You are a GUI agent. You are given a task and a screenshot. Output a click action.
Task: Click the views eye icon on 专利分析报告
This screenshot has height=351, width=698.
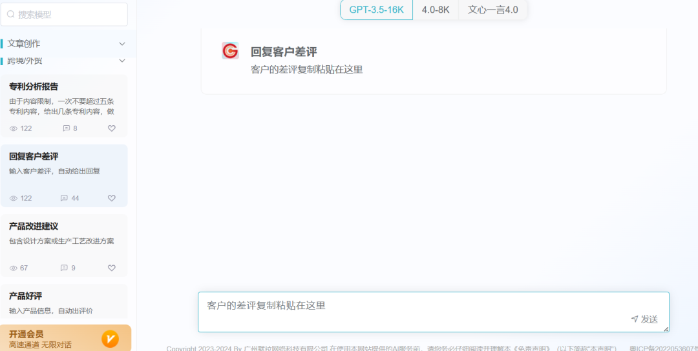coord(14,128)
